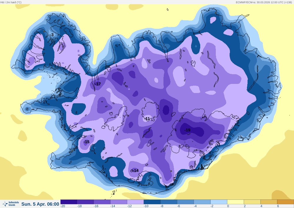Pick the pale lilac legend swatch between -12 and -10
294x208 pixels.
[x=135, y=202]
